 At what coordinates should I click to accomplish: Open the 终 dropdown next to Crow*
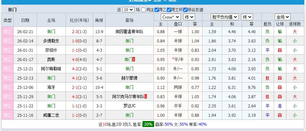tap(189, 17)
